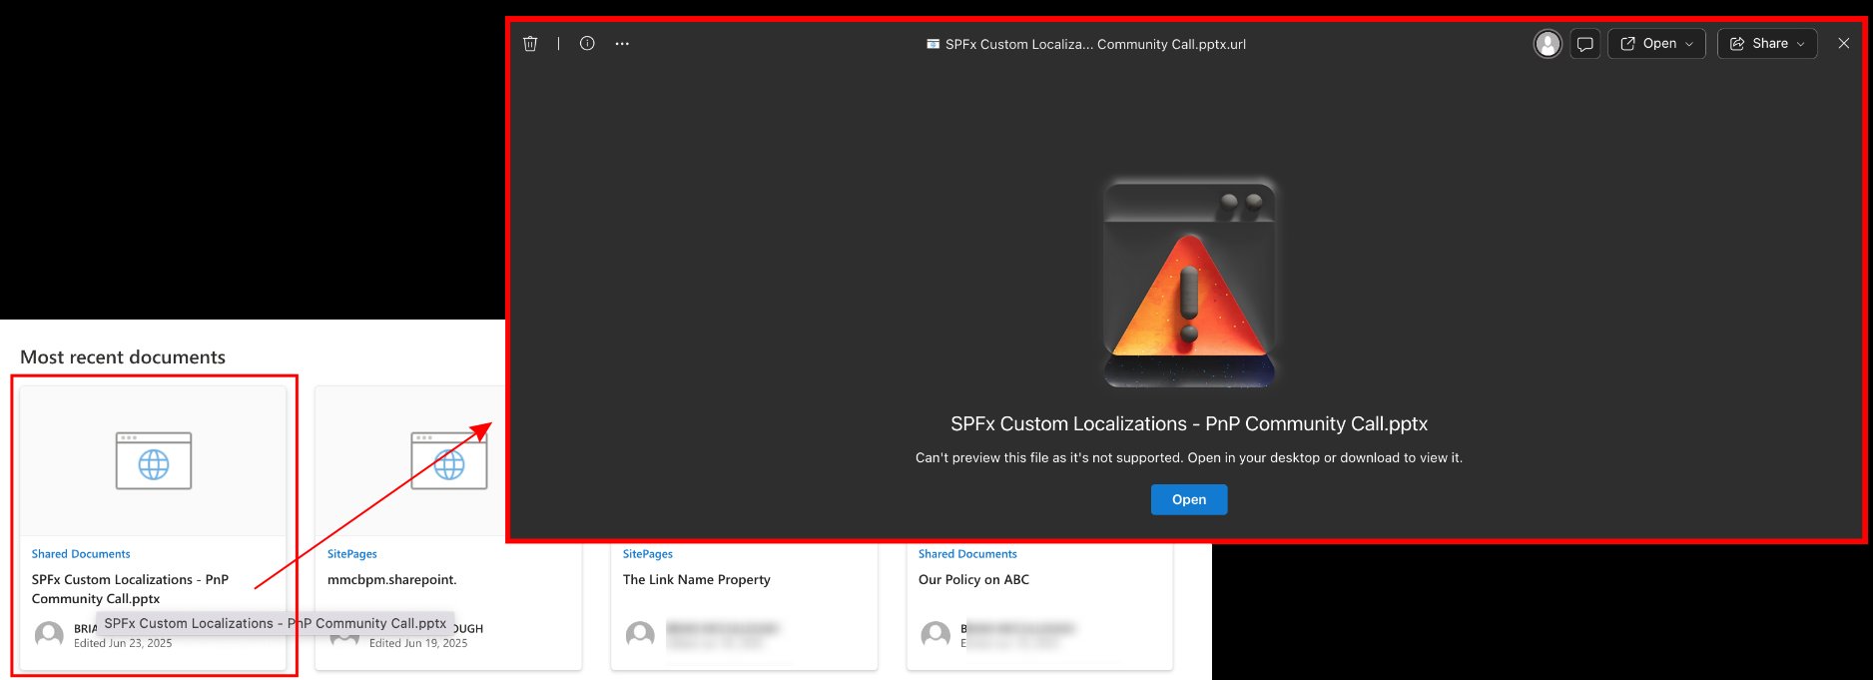The width and height of the screenshot is (1873, 680).
Task: Click author avatar on the SPFx card
Action: (x=49, y=635)
